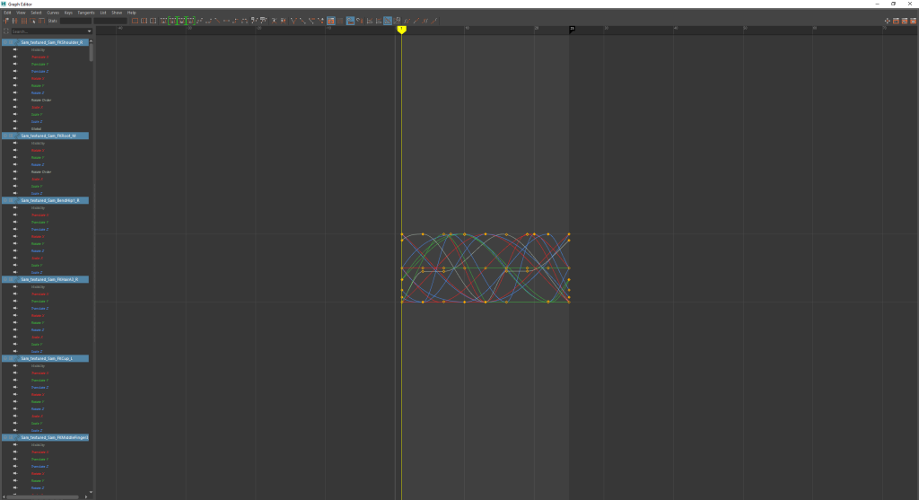Open the Curves menu
Image resolution: width=919 pixels, height=500 pixels.
pyautogui.click(x=53, y=13)
